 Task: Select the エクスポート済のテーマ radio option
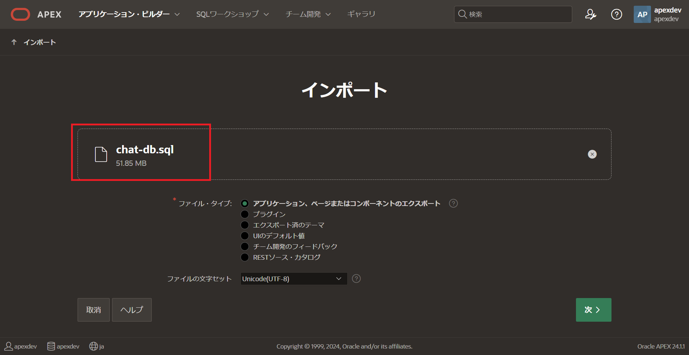pyautogui.click(x=245, y=225)
